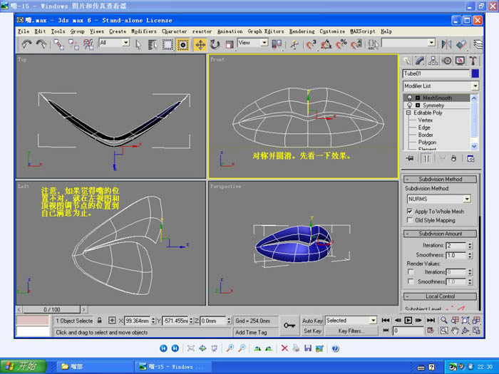Click the blue object color swatch
This screenshot has height=374, width=499.
[x=475, y=73]
